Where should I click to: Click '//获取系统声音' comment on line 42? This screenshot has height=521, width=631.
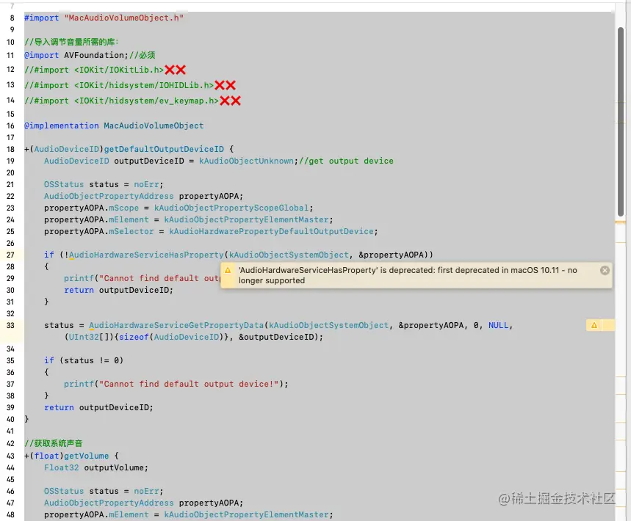[54, 443]
